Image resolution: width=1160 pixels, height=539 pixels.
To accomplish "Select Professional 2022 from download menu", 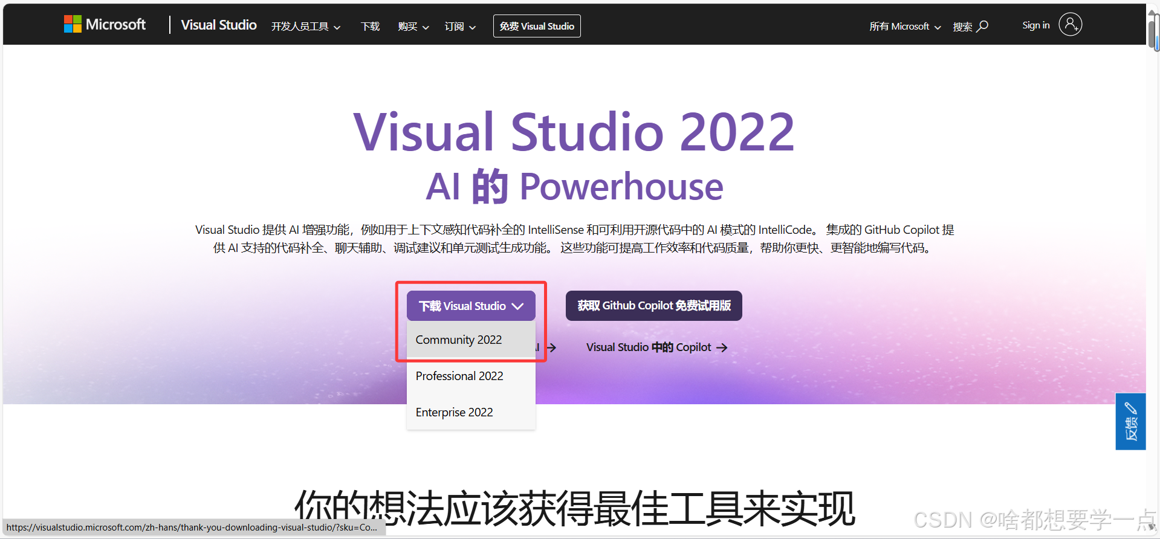I will point(471,376).
